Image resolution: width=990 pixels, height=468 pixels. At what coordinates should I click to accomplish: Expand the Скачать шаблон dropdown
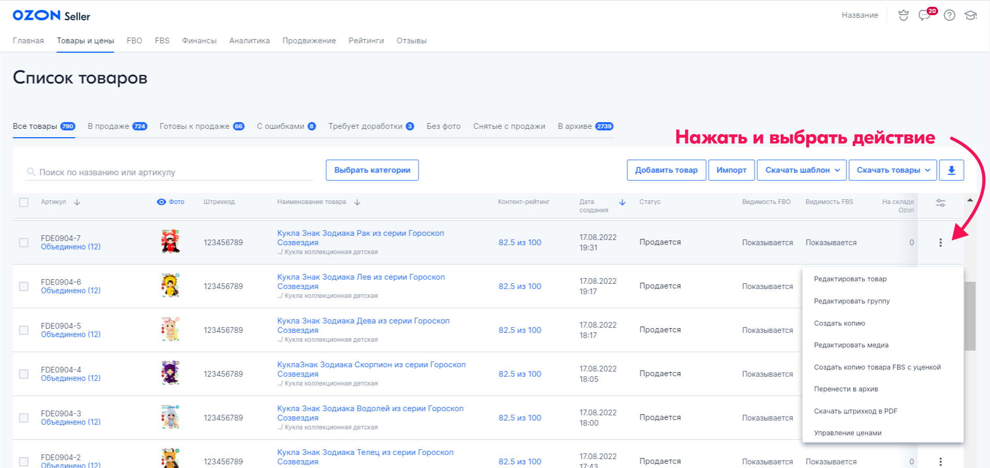802,170
